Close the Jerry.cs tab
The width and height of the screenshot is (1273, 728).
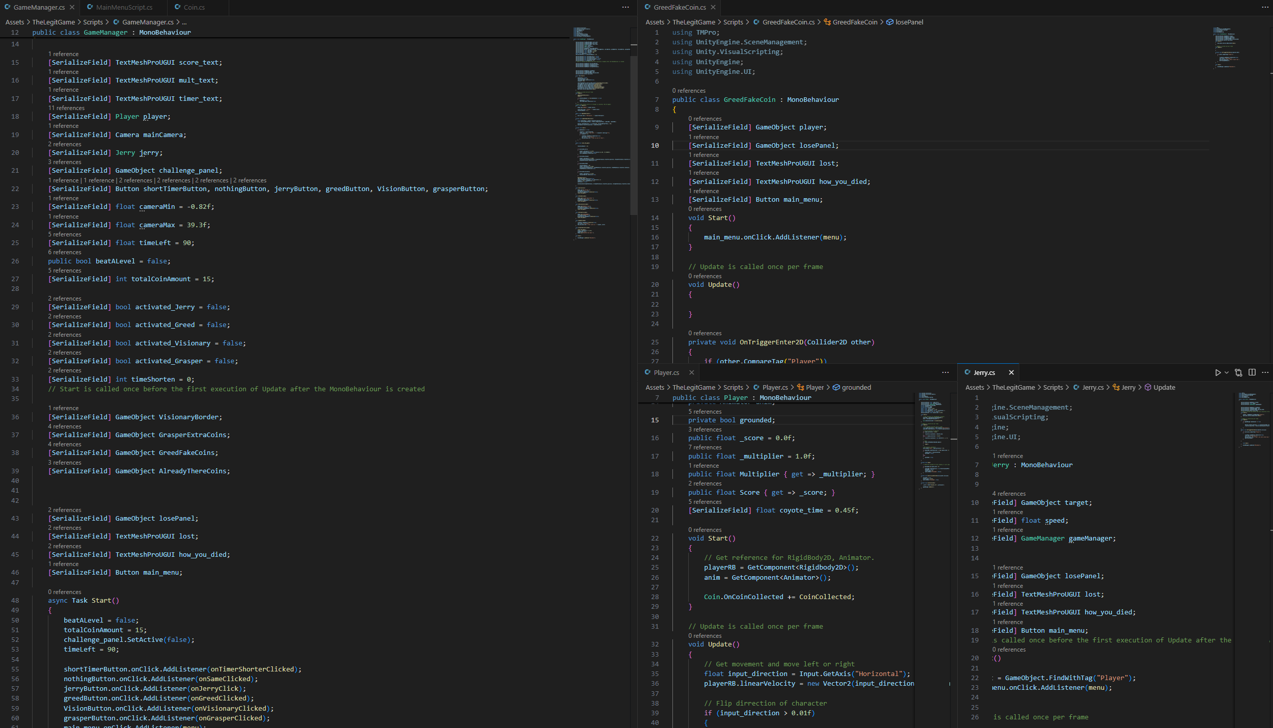pos(1011,372)
